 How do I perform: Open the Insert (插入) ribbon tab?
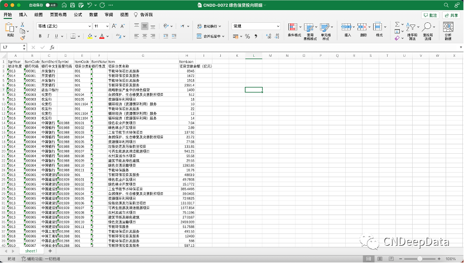(23, 15)
